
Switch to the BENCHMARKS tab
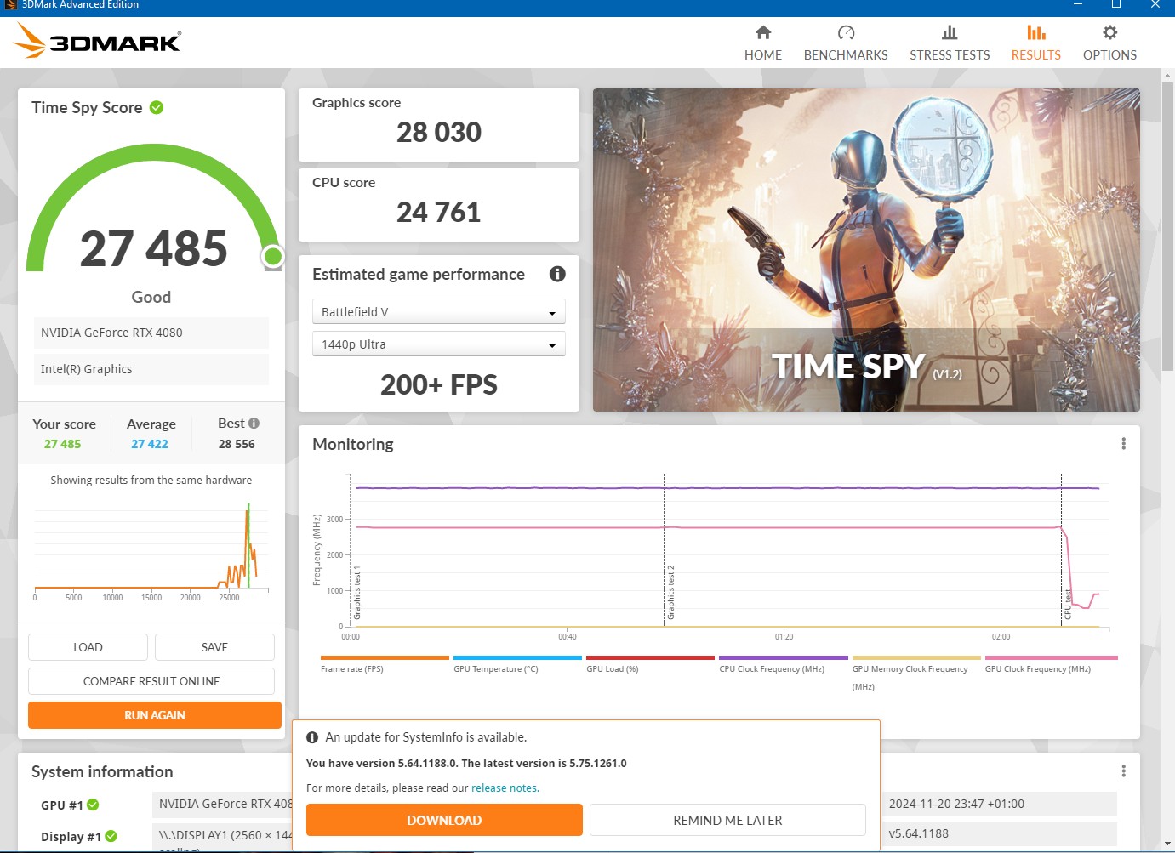[x=846, y=43]
